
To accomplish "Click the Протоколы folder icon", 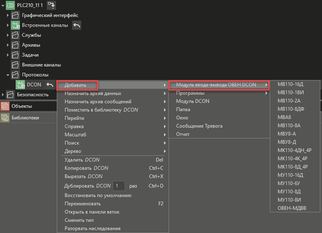I will 15,75.
